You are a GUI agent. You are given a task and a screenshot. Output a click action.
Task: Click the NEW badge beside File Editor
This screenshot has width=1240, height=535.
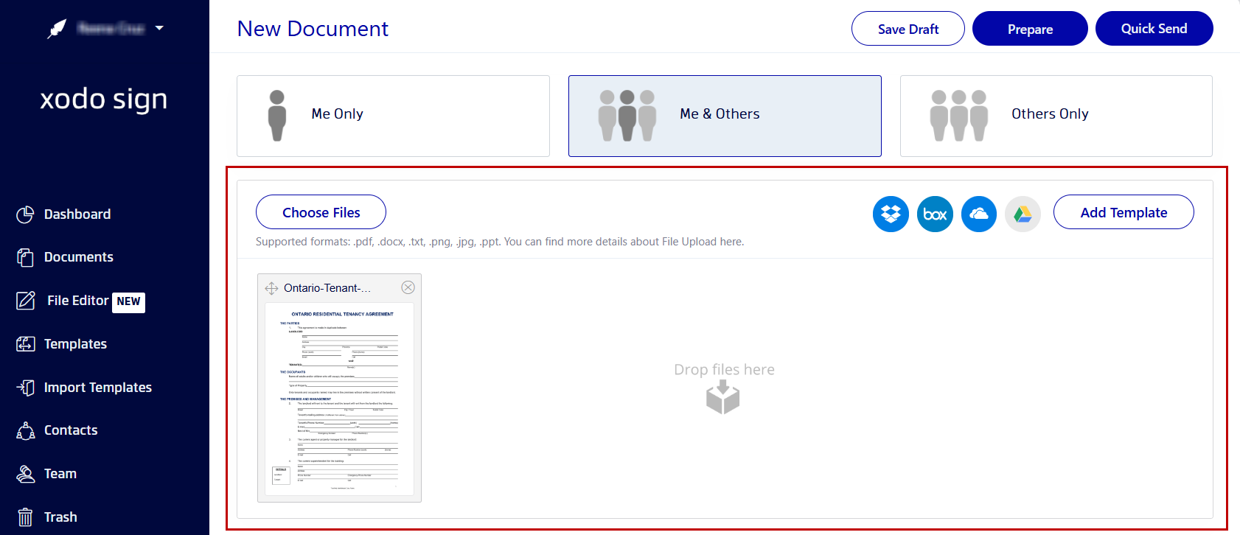pyautogui.click(x=128, y=301)
